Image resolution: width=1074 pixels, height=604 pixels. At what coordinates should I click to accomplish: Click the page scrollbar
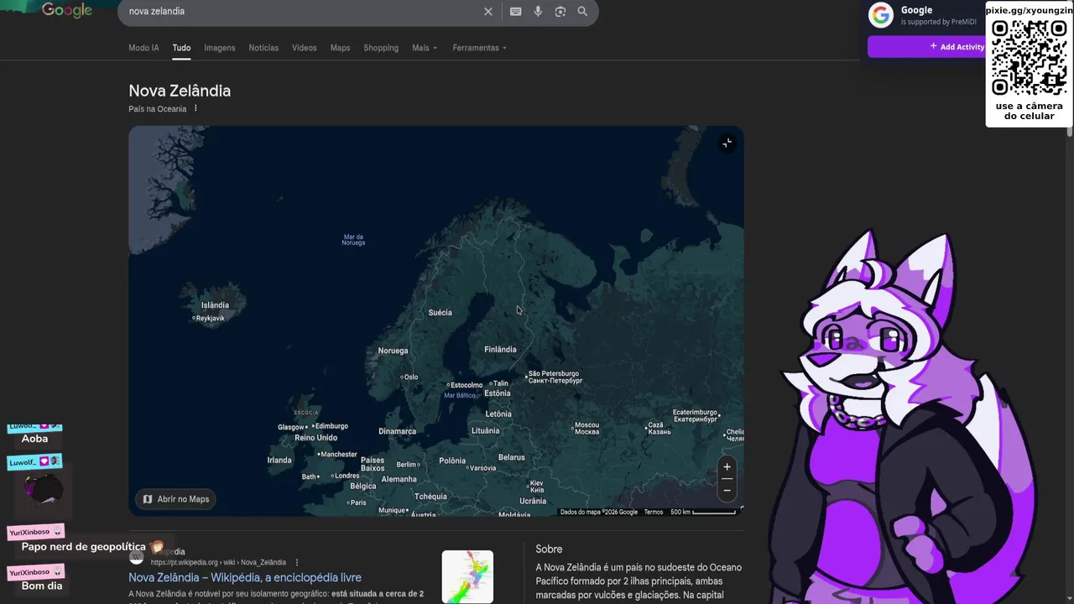1070,132
